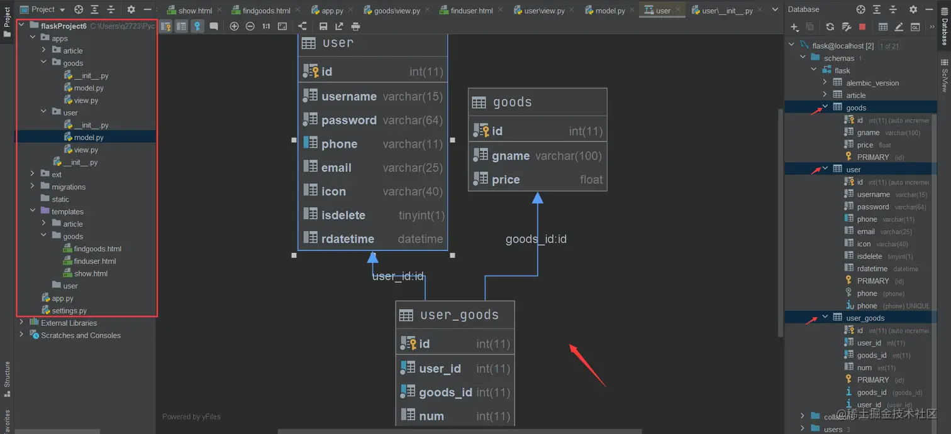Expand External Libraries node
951x434 pixels.
[21, 322]
